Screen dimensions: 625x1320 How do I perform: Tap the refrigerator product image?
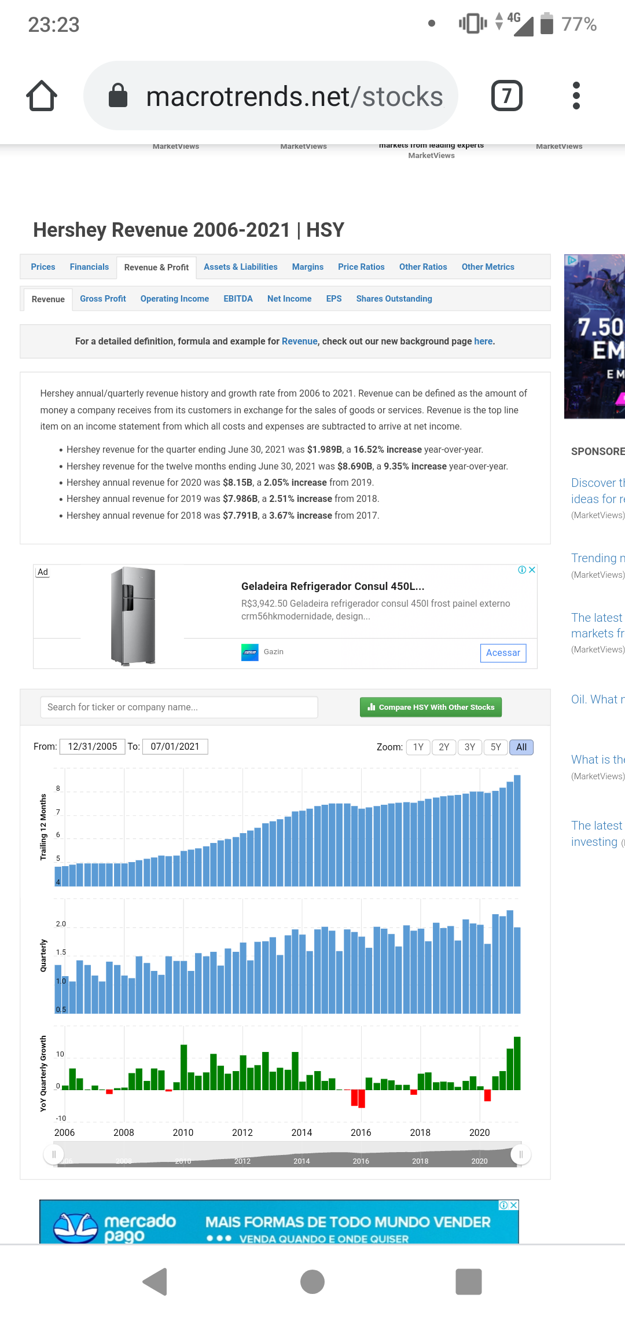point(133,616)
